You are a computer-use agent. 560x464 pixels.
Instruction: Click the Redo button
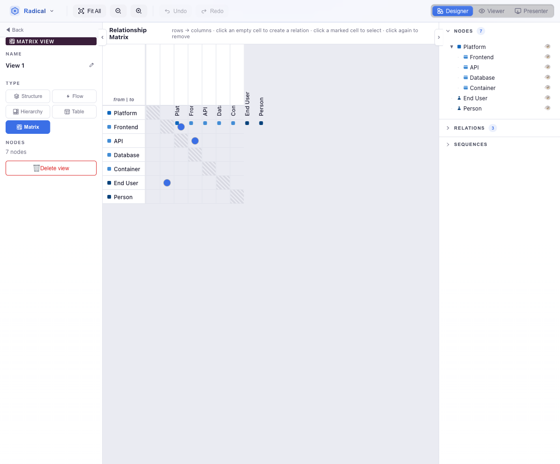pyautogui.click(x=212, y=11)
